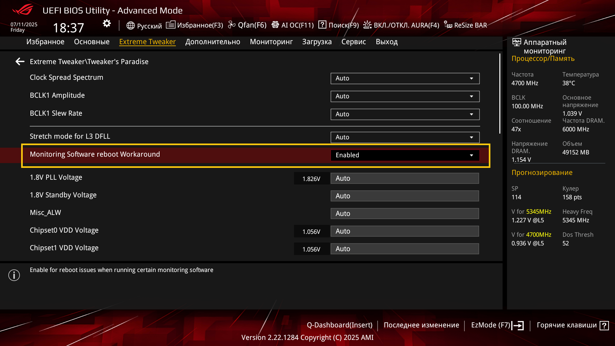
Task: Click the settings gear icon
Action: tap(107, 24)
